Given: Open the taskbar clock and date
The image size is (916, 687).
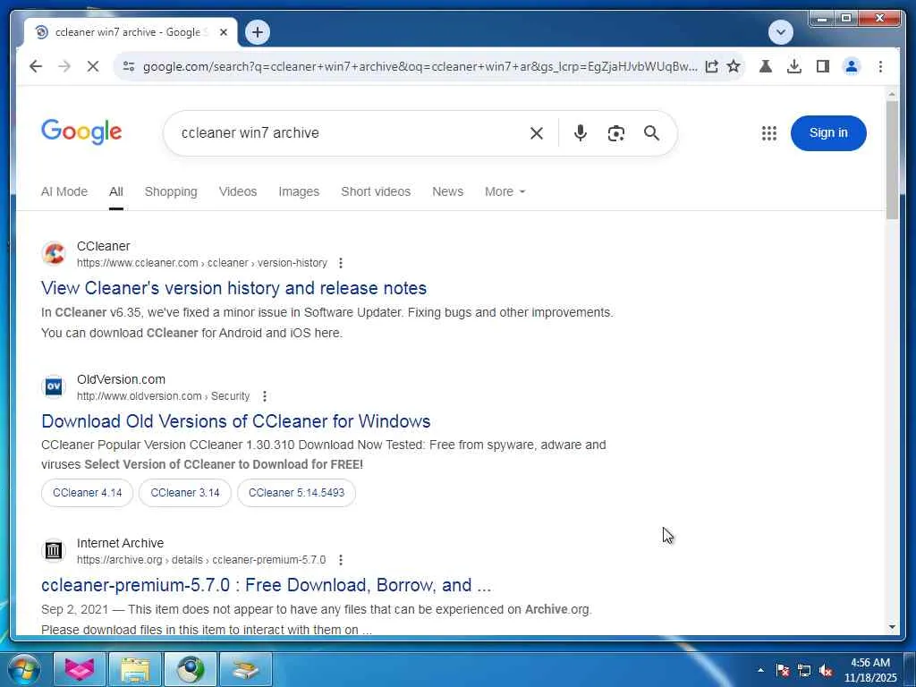Looking at the screenshot, I should pos(870,670).
